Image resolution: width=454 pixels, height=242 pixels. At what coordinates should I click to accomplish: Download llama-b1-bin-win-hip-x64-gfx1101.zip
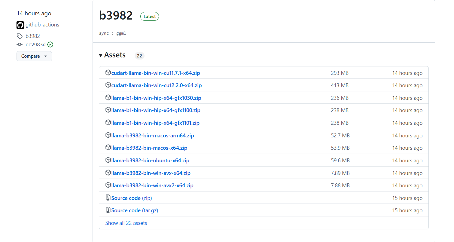[155, 123]
